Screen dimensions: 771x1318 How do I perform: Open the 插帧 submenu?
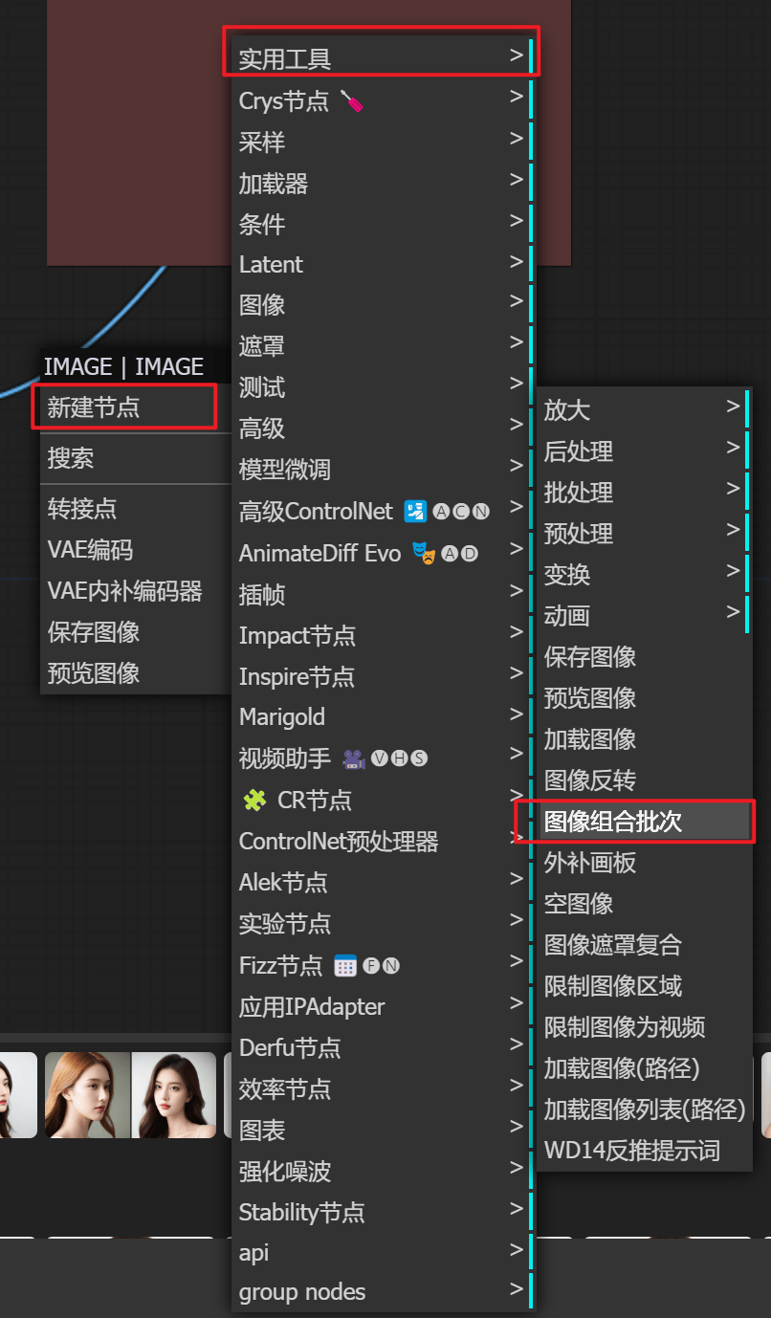point(383,594)
